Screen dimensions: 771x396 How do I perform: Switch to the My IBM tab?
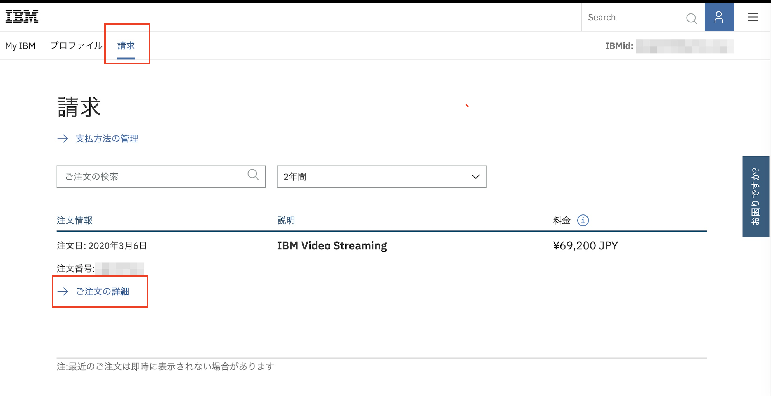click(20, 46)
